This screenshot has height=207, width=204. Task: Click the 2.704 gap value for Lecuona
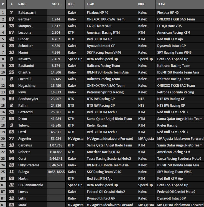pos(56,33)
